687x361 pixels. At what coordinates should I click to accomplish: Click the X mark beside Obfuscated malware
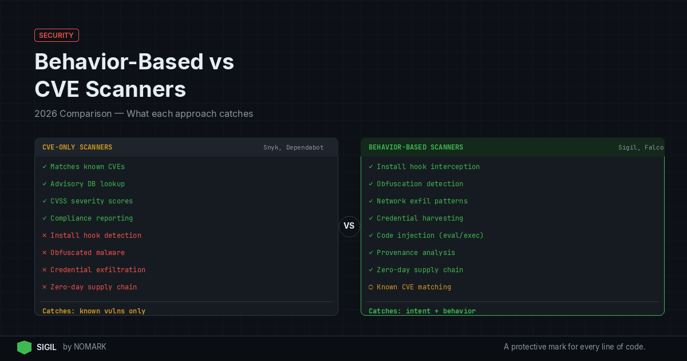click(45, 253)
